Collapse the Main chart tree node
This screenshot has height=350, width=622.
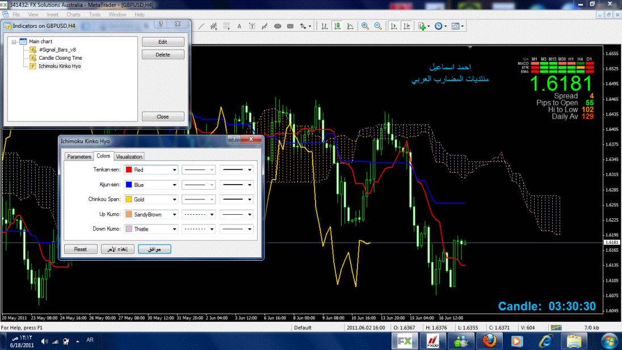14,41
